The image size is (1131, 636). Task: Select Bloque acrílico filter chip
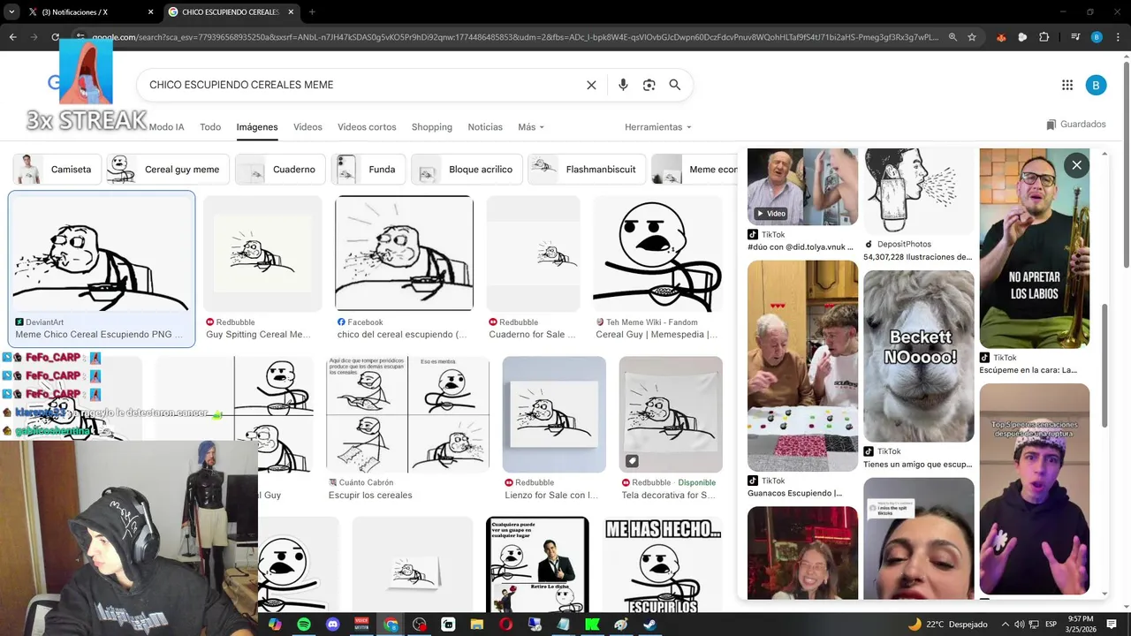467,170
